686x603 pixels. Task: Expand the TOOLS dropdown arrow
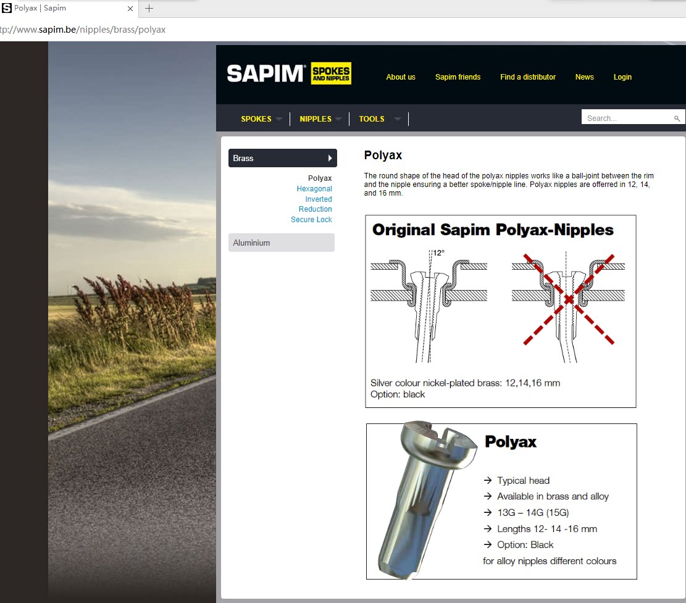point(397,119)
